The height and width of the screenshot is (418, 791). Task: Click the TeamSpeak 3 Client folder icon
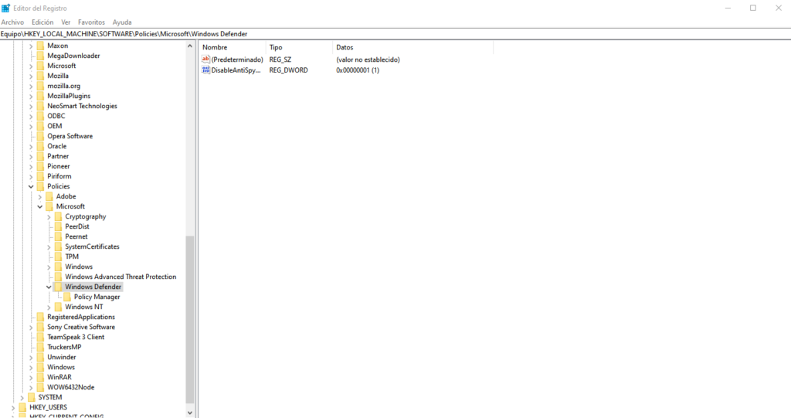pyautogui.click(x=40, y=337)
